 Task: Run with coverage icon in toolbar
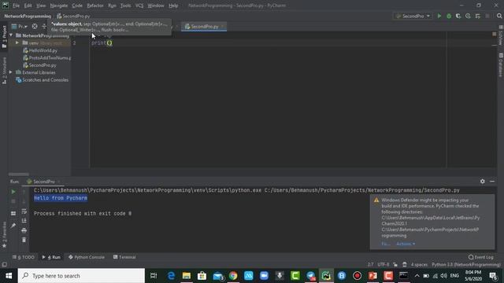458,16
